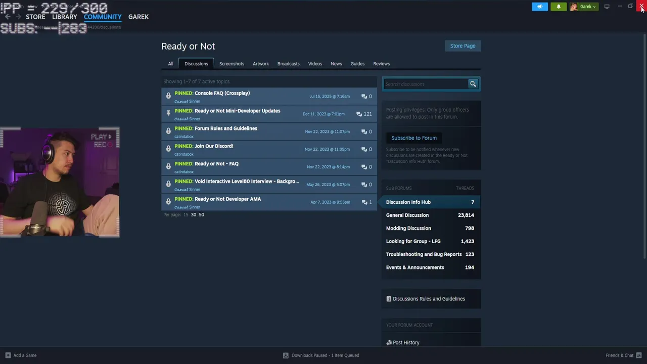This screenshot has width=647, height=364.
Task: Open the announcements megaphone icon
Action: [539, 7]
